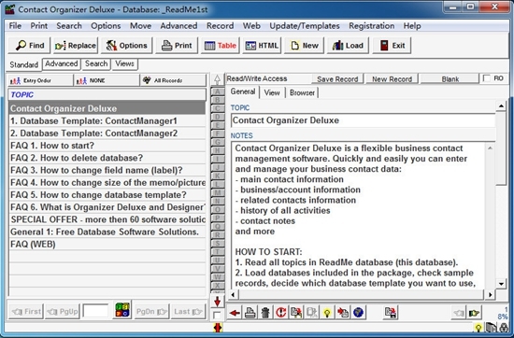Click the record panel scrollbar up arrow
Image resolution: width=514 pixels, height=338 pixels.
point(501,106)
